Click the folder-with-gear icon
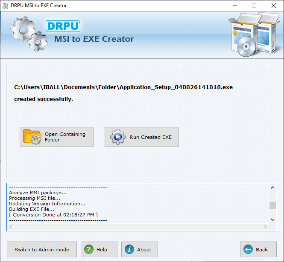 pyautogui.click(x=32, y=137)
